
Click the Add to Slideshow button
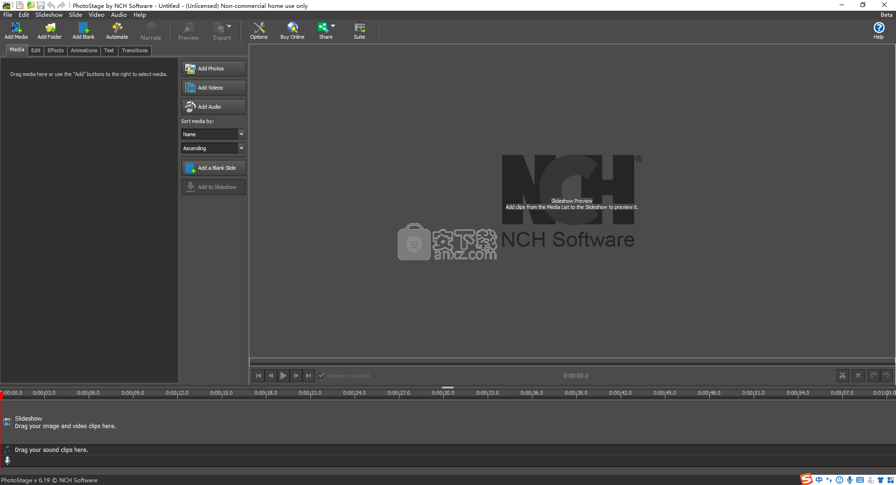[214, 187]
